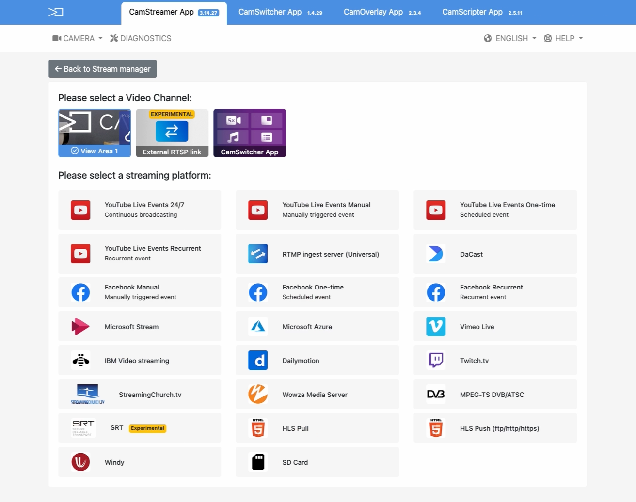Select the Microsoft Stream label
Image resolution: width=636 pixels, height=502 pixels.
(x=132, y=327)
